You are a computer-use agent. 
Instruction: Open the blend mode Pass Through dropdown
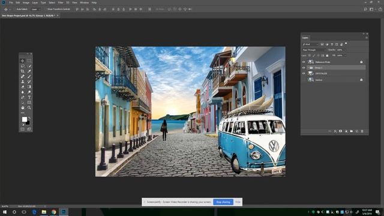pos(314,50)
